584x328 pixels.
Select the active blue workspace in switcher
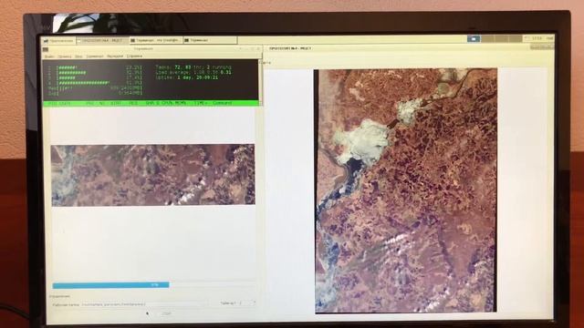click(x=474, y=38)
